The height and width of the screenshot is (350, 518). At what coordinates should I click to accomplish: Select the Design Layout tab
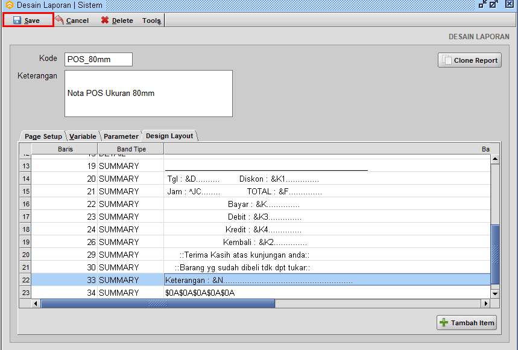(x=169, y=136)
